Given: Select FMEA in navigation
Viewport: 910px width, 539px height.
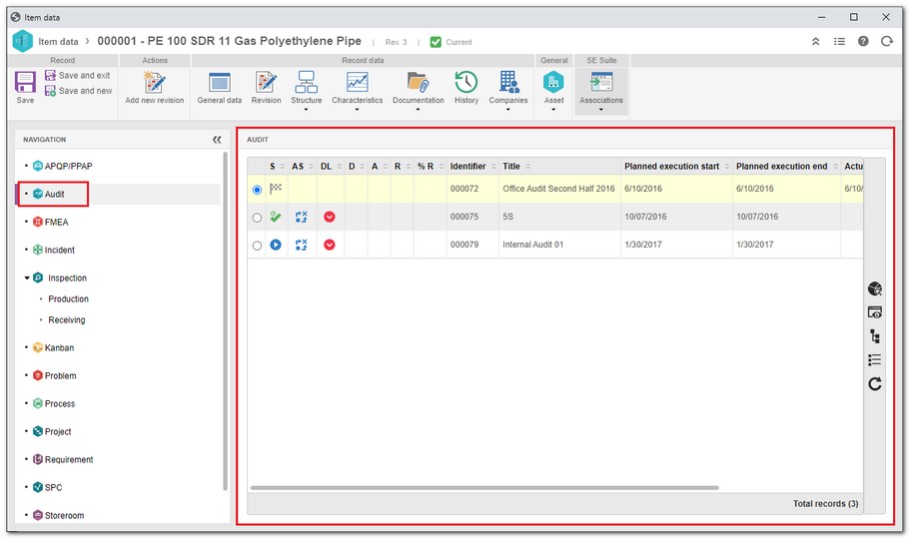Looking at the screenshot, I should point(51,222).
